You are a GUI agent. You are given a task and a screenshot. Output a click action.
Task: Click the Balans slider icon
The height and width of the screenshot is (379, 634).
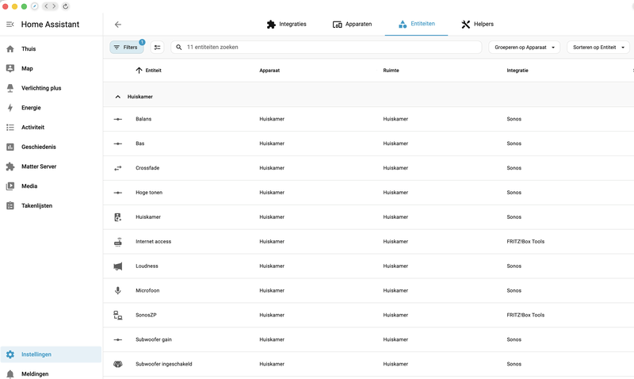(117, 119)
